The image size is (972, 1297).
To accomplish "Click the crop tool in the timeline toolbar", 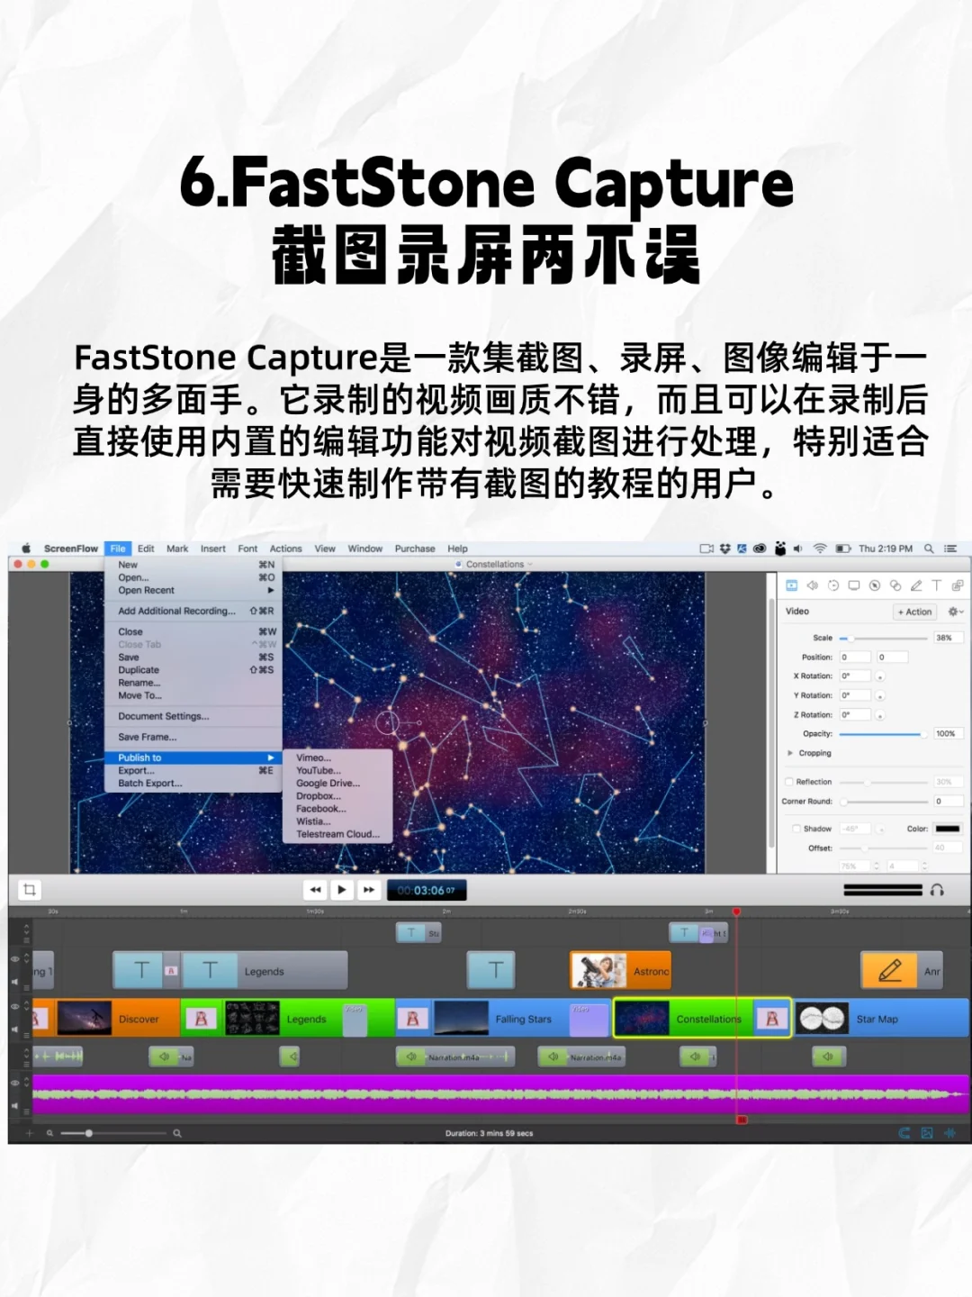I will (31, 890).
